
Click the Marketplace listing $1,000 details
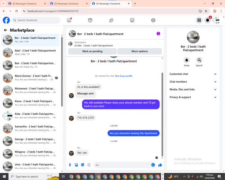[x=94, y=45]
